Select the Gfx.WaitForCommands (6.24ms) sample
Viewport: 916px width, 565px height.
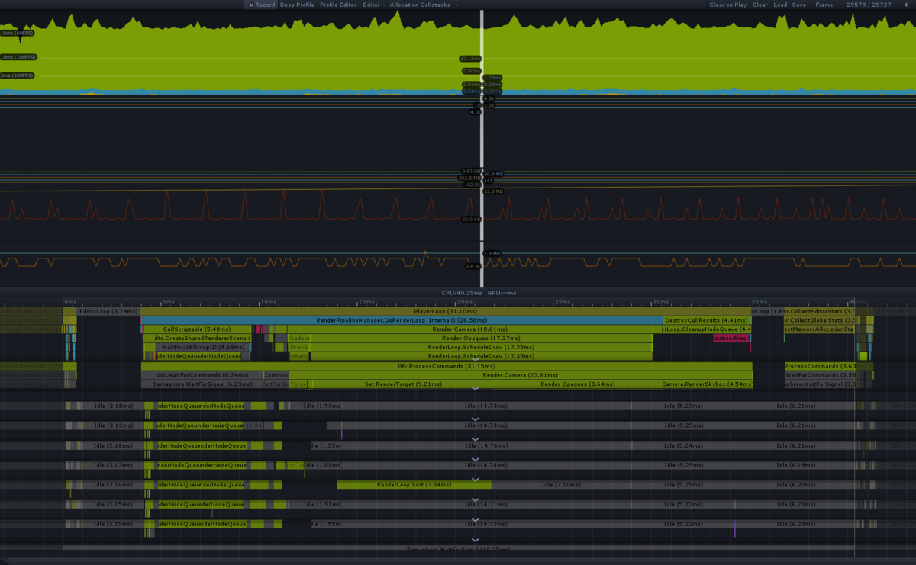pos(202,375)
